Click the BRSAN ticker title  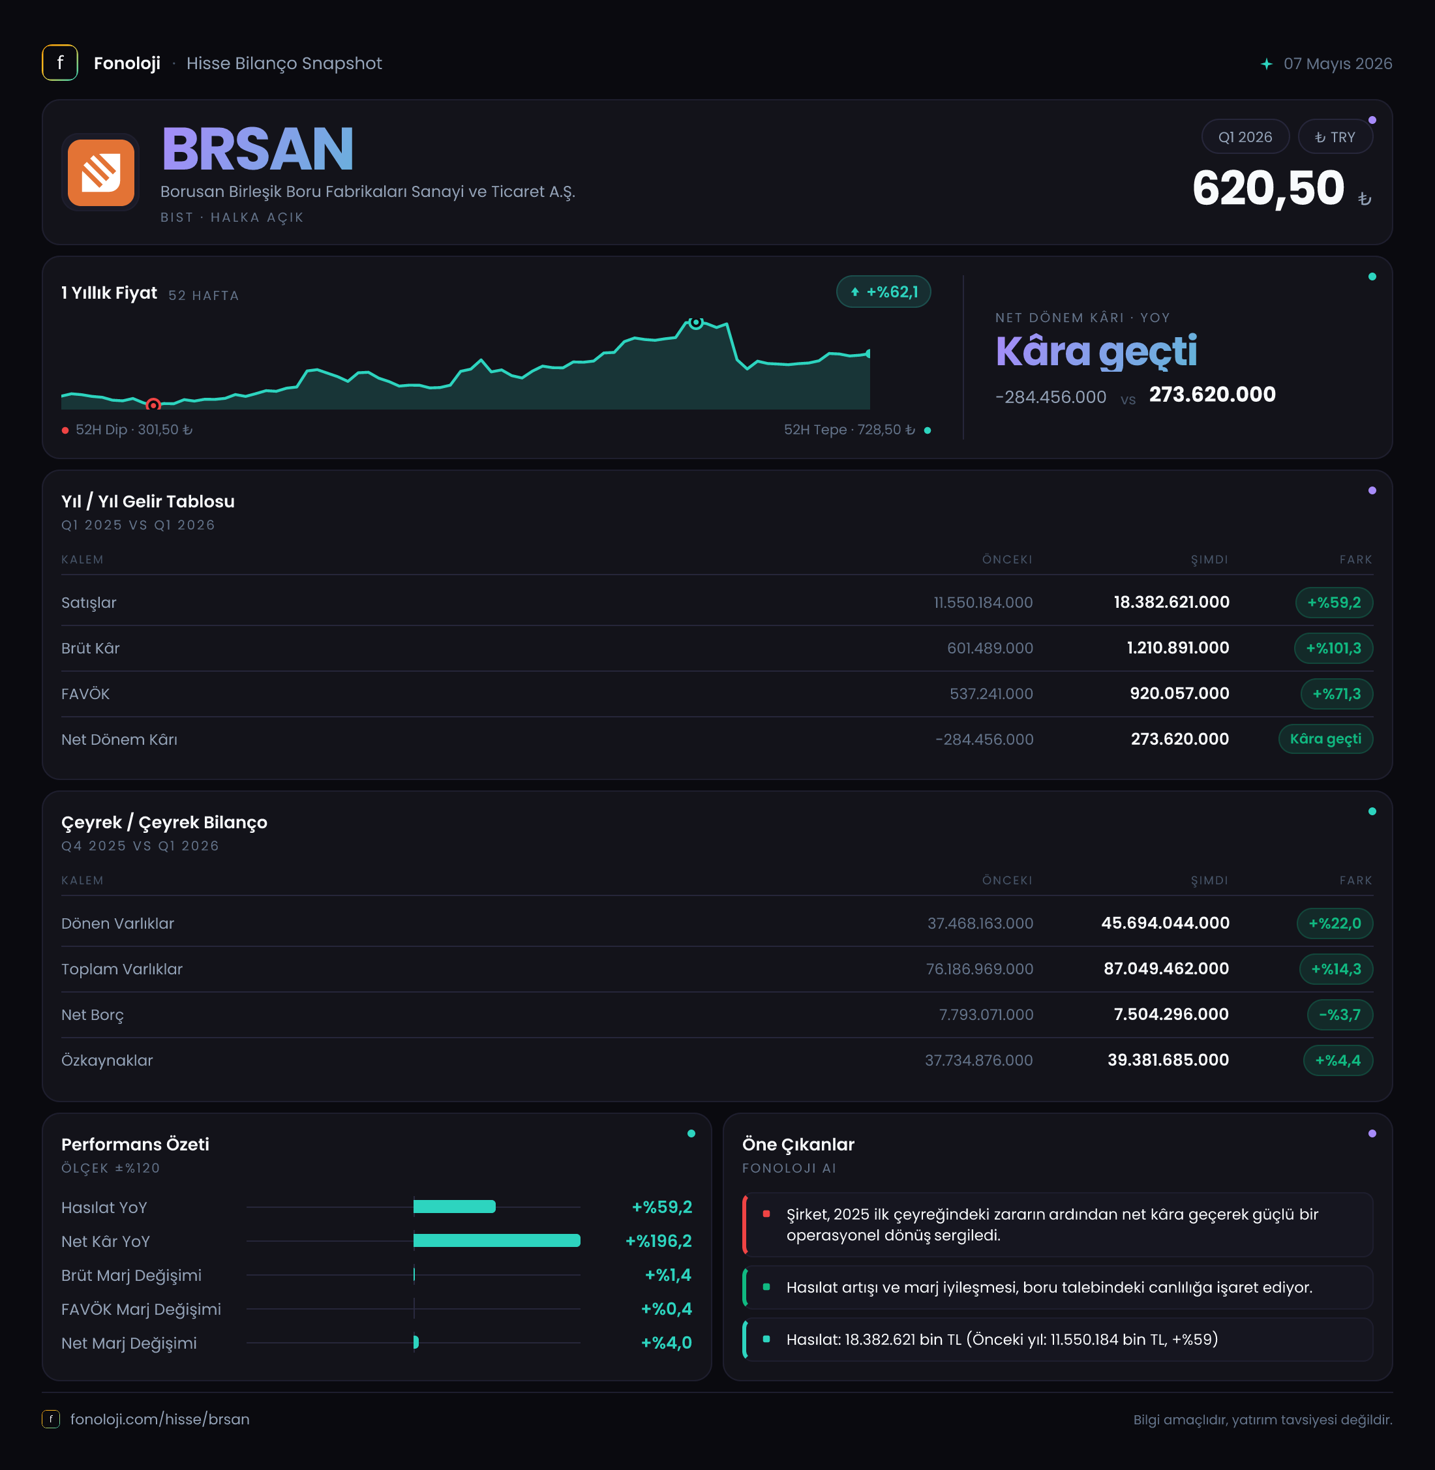[x=258, y=149]
